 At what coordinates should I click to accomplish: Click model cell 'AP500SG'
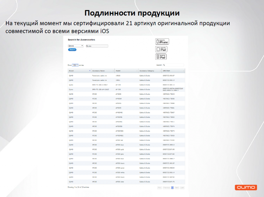point(119,127)
